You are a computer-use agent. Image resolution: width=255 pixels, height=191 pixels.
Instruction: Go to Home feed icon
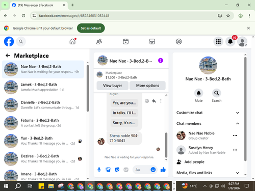coord(72,41)
